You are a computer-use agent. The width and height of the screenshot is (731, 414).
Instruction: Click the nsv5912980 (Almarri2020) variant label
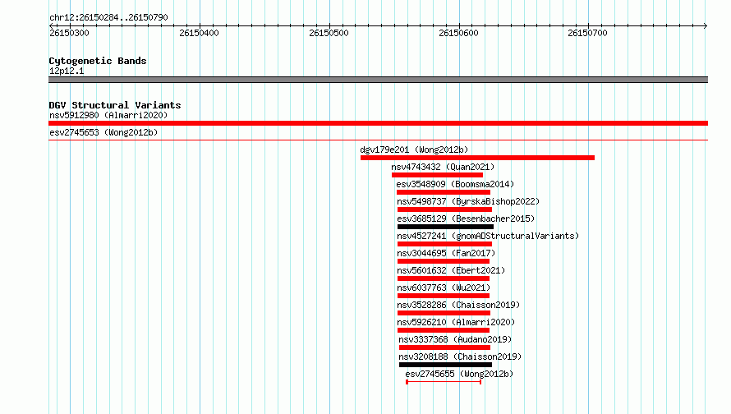pos(108,115)
